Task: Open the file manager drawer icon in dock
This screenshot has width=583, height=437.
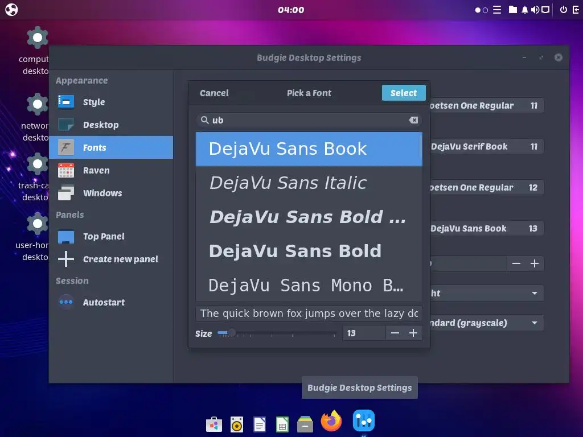Action: pos(305,424)
